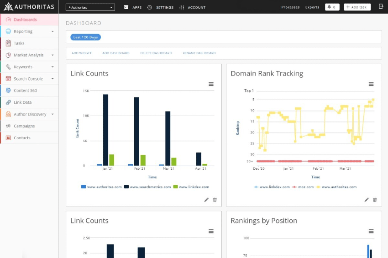Viewport: 388px width, 258px height.
Task: Go to Link Data in sidebar
Action: pos(22,102)
